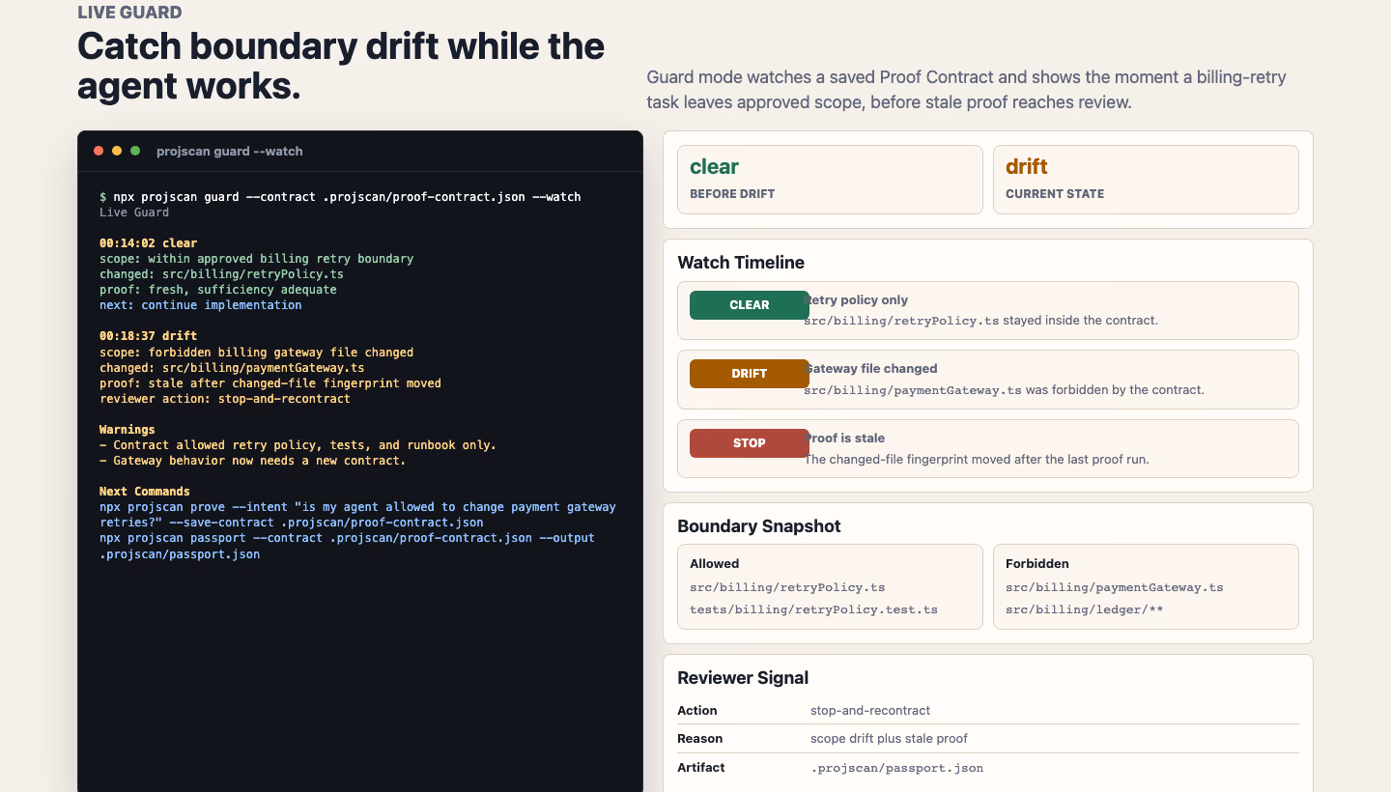Click the 'Next Commands' heading in terminal

click(x=145, y=492)
